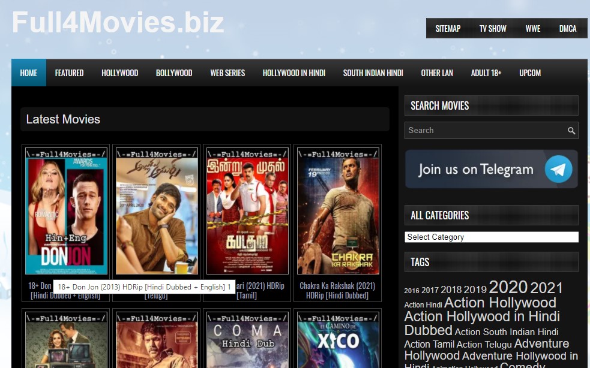The image size is (590, 368).
Task: Open the Select Category dropdown
Action: tap(492, 237)
